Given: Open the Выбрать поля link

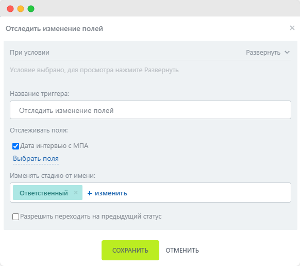Looking at the screenshot, I should (36, 159).
